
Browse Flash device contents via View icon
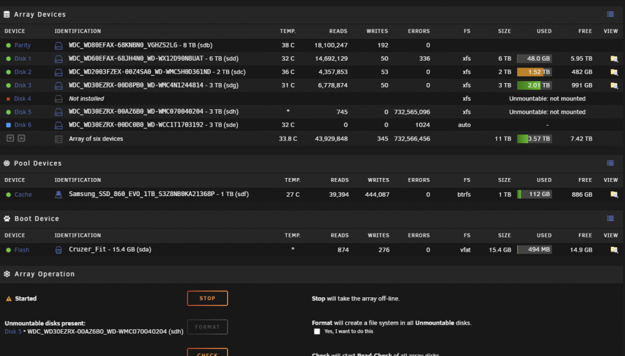coord(614,250)
